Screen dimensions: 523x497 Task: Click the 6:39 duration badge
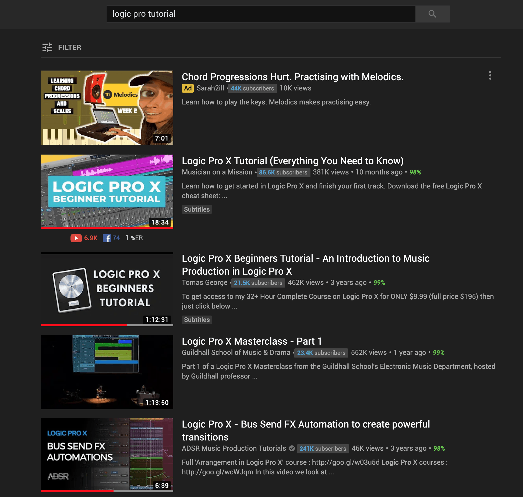[162, 486]
